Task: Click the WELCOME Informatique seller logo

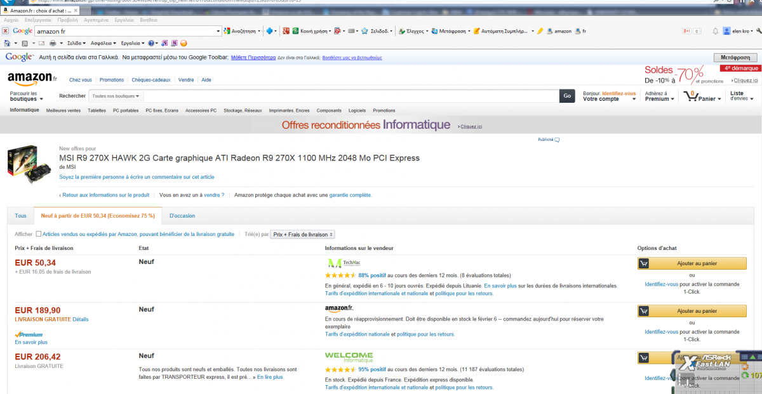Action: click(349, 358)
